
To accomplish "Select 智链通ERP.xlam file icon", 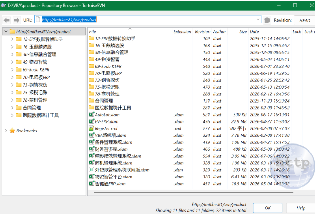I will coord(92,184).
